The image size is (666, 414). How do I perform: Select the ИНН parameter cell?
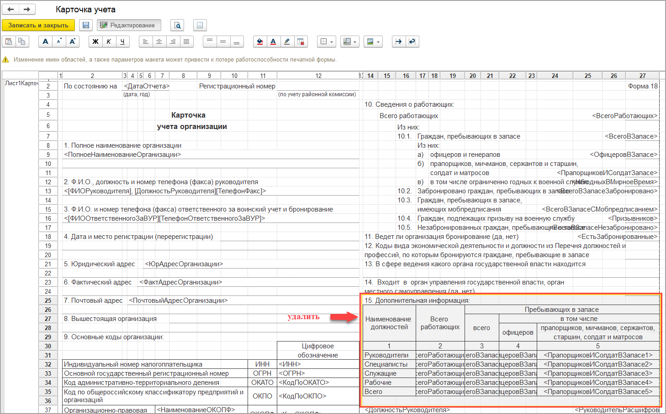point(317,364)
